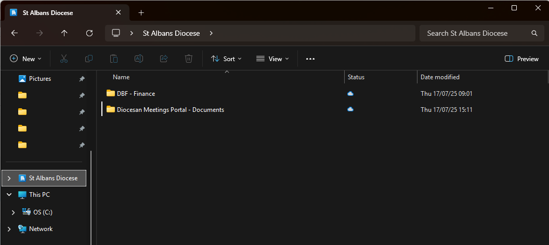The width and height of the screenshot is (549, 245).
Task: Click the Cut scissors icon
Action: [64, 59]
